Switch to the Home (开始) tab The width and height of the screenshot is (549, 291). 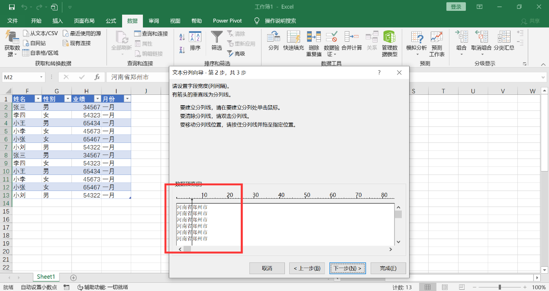[36, 21]
